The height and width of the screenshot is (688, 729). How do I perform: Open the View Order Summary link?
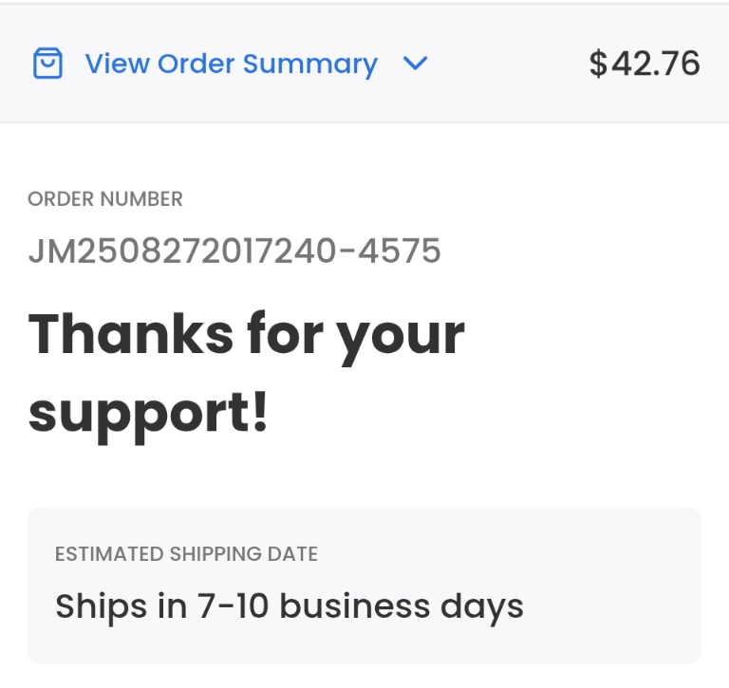231,65
